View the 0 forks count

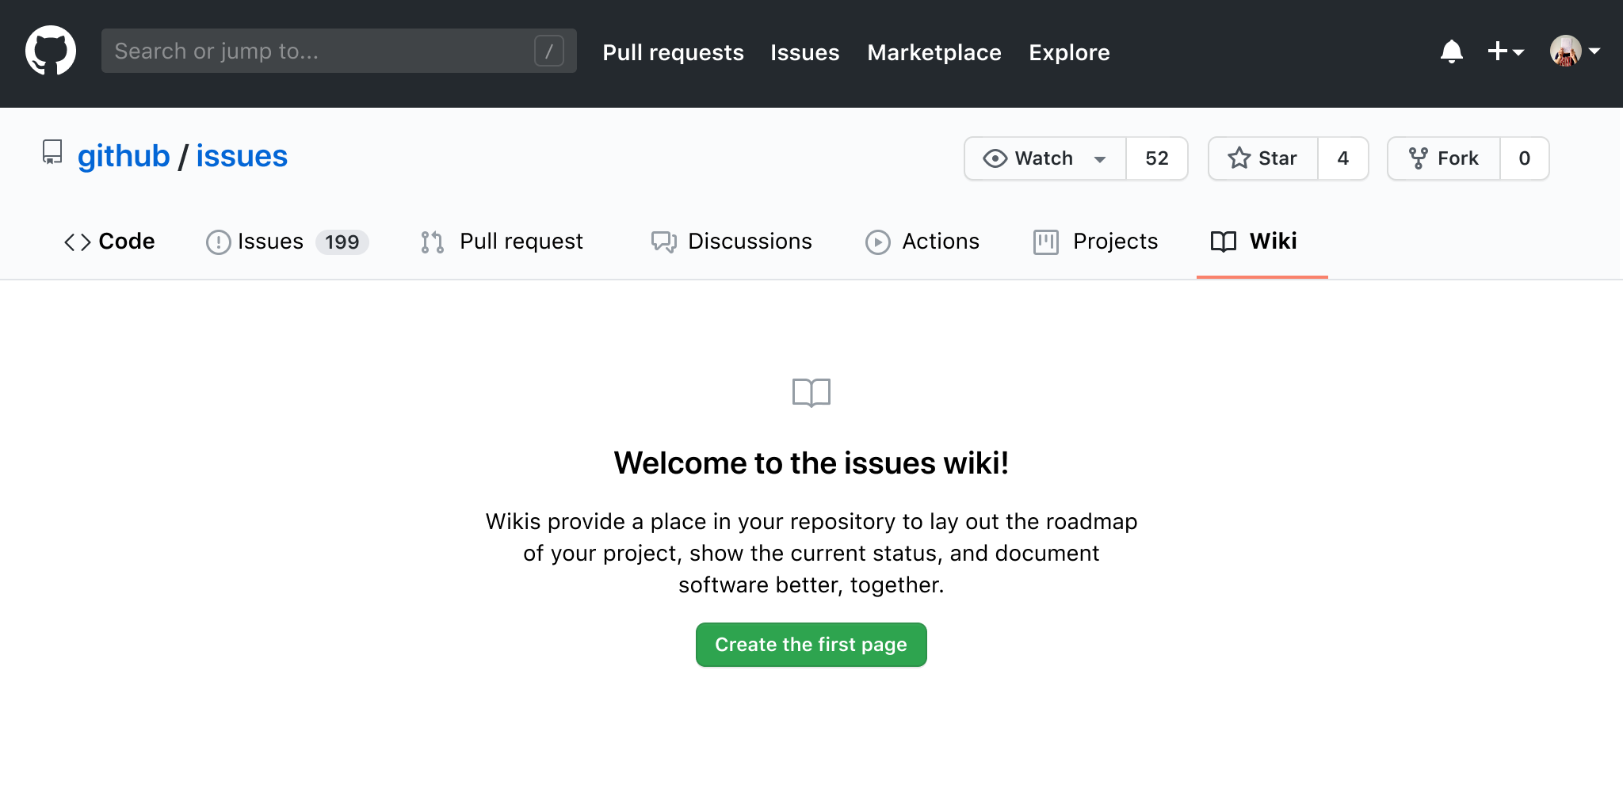tap(1525, 158)
